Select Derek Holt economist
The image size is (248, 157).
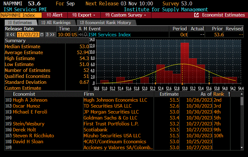coord(24,130)
